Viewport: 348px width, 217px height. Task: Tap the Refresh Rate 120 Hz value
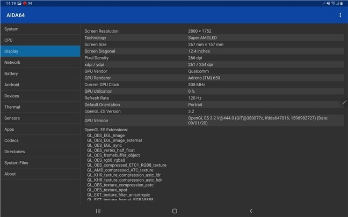coord(194,98)
